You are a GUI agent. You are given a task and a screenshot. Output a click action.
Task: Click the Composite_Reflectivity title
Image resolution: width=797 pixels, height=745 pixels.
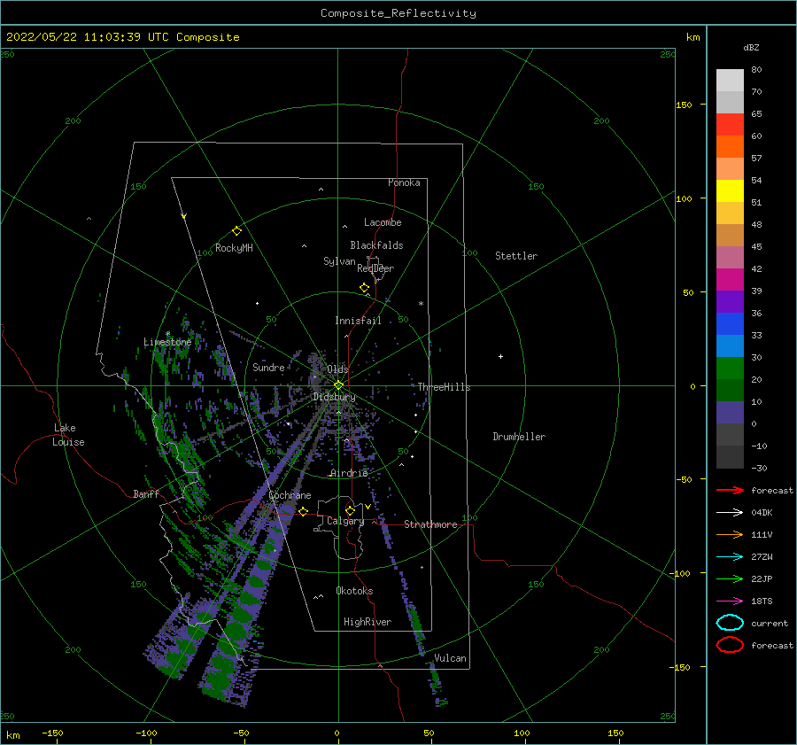pyautogui.click(x=398, y=13)
